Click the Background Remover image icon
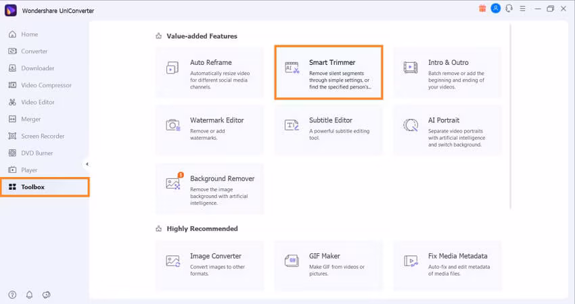575x304 pixels. [172, 183]
